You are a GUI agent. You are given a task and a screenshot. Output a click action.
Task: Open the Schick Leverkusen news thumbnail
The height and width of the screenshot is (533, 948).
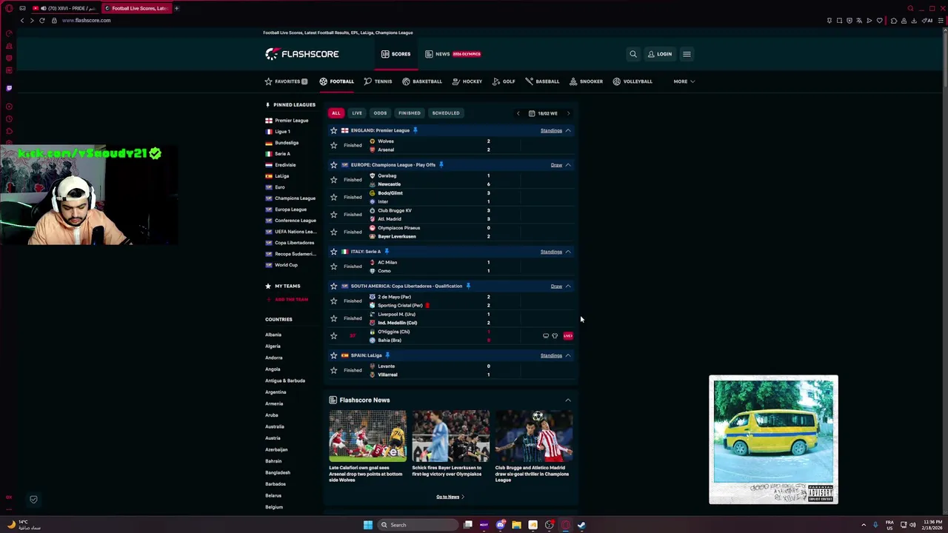(x=450, y=436)
